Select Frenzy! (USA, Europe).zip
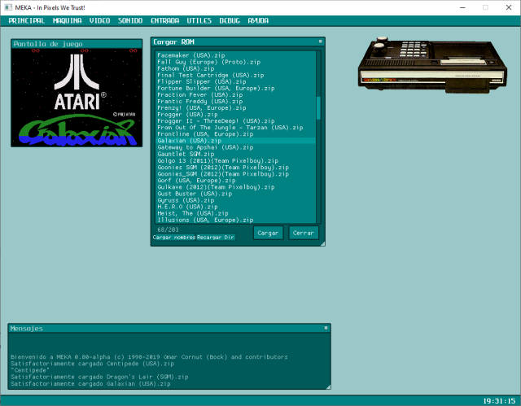 [235, 108]
